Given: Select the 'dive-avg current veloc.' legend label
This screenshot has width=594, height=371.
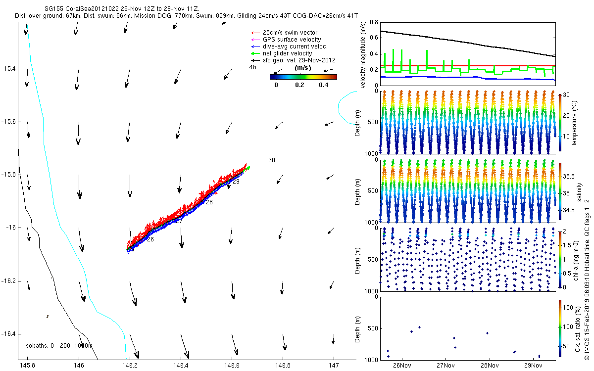Looking at the screenshot, I should point(295,46).
